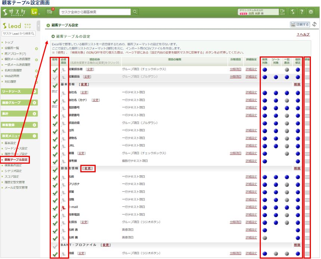321x259 pixels.
Task: Click the magnifier search button in header
Action: pyautogui.click(x=135, y=12)
